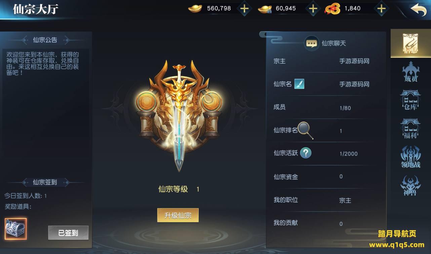
Task: Add currency using the plus next to 60,945
Action: [313, 9]
